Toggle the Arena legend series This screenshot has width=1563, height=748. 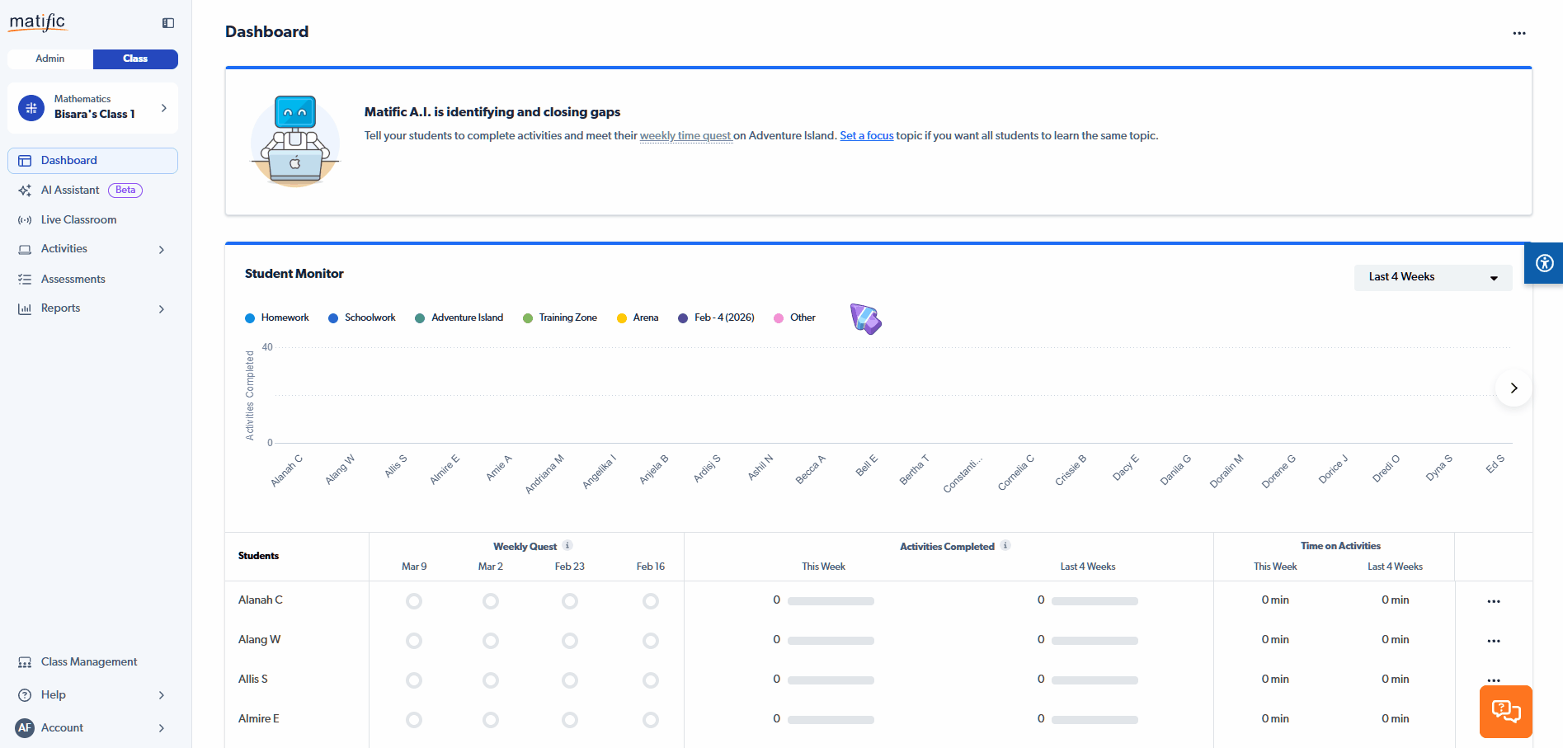[x=638, y=318]
